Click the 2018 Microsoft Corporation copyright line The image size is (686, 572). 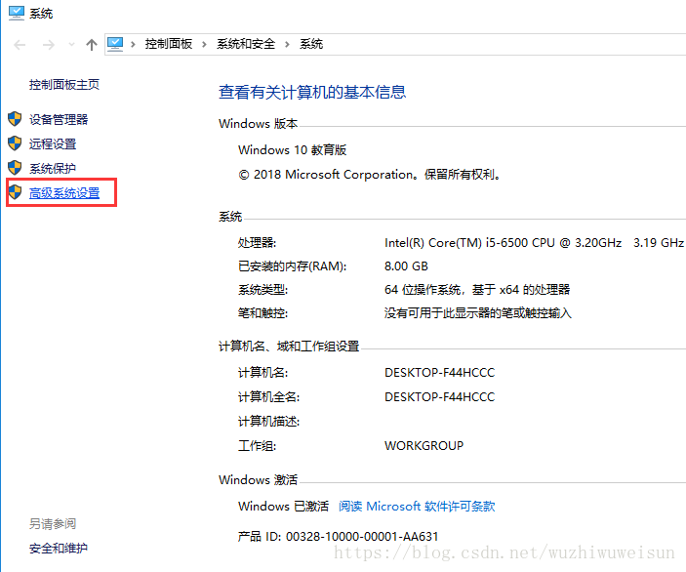pyautogui.click(x=369, y=175)
